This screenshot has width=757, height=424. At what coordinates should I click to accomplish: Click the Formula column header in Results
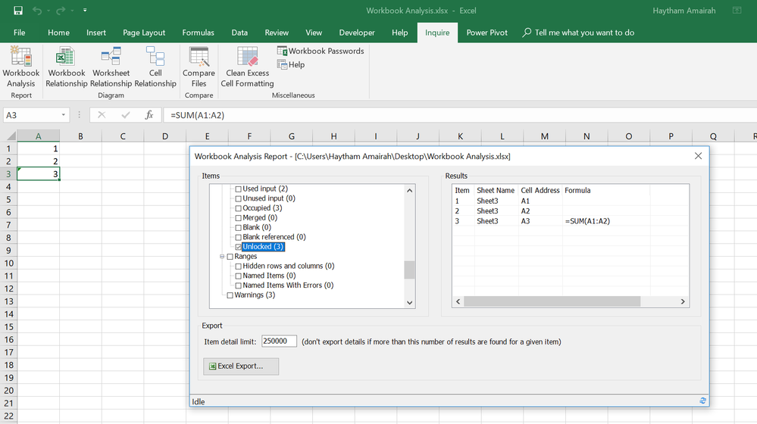point(606,191)
